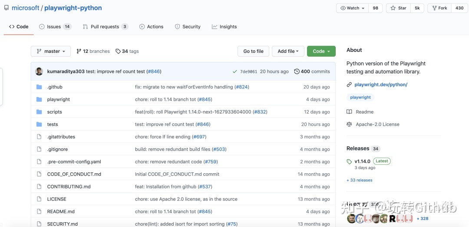Open the Insights tab
The height and width of the screenshot is (227, 469).
click(225, 26)
